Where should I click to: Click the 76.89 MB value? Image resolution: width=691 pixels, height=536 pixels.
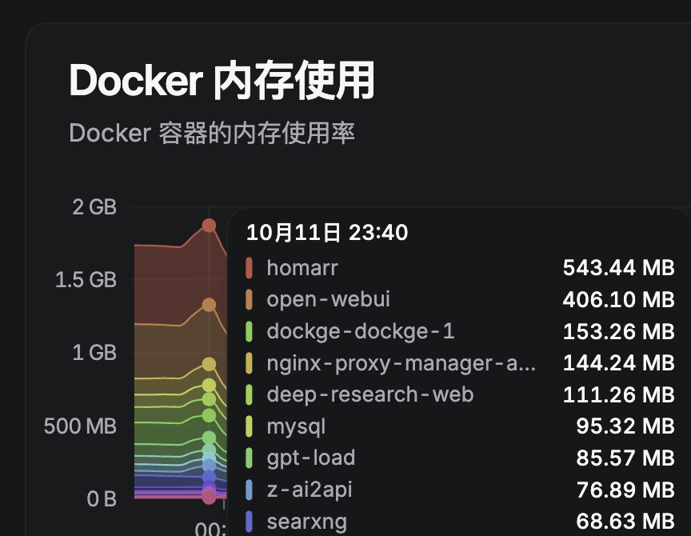click(625, 490)
